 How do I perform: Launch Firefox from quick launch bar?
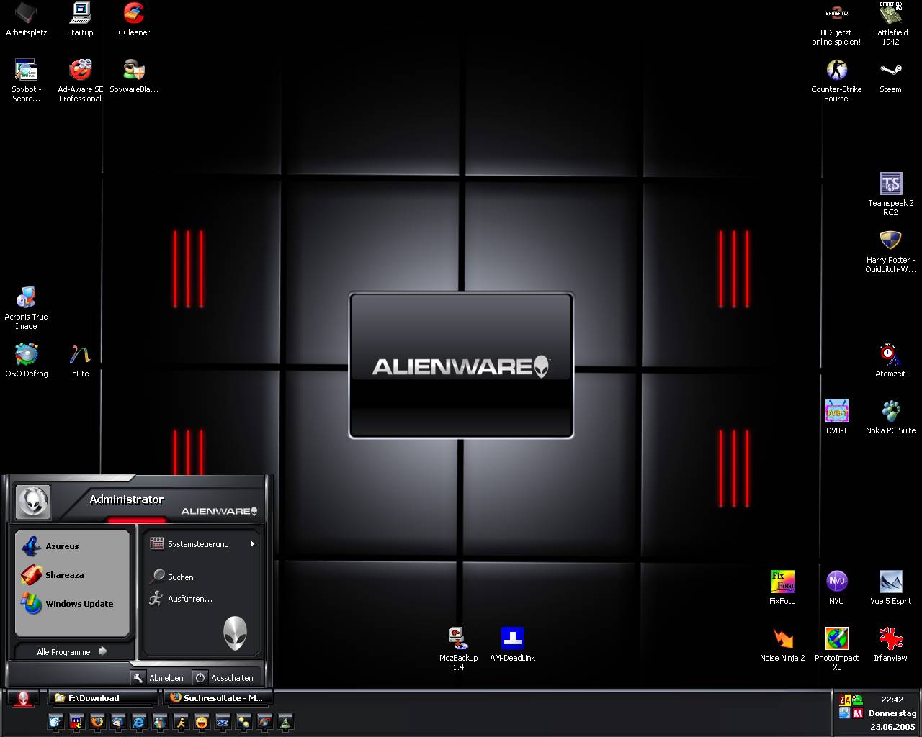tap(97, 722)
